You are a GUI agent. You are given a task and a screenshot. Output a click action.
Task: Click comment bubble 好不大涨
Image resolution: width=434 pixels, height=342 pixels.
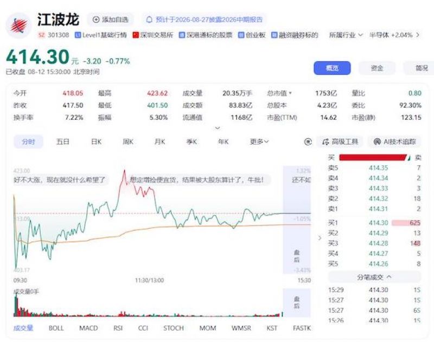[60, 180]
